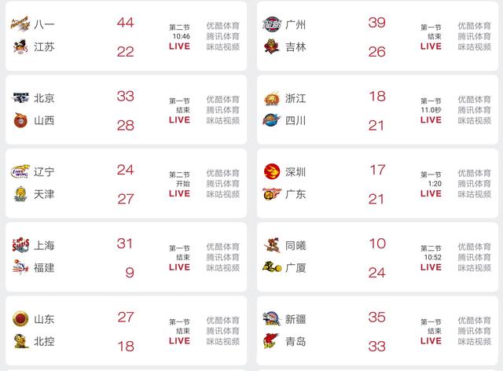The image size is (503, 371).
Task: Open 腾讯体育 link for 深圳 vs 广东
Action: click(474, 184)
